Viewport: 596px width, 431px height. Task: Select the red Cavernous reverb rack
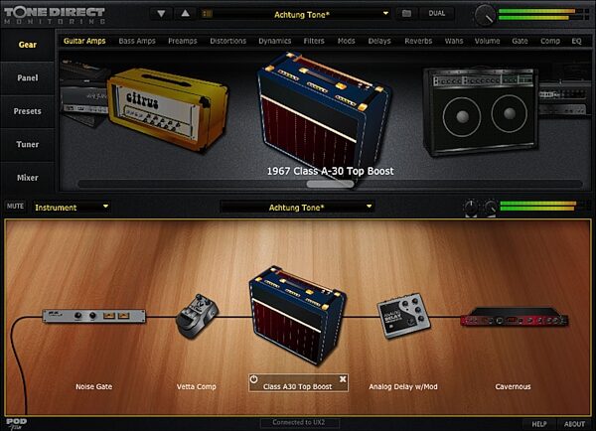click(x=514, y=318)
